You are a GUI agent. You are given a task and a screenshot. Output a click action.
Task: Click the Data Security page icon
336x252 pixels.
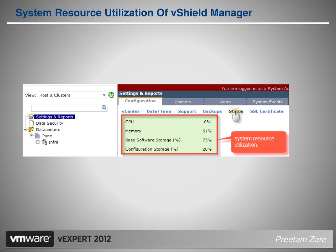31,123
